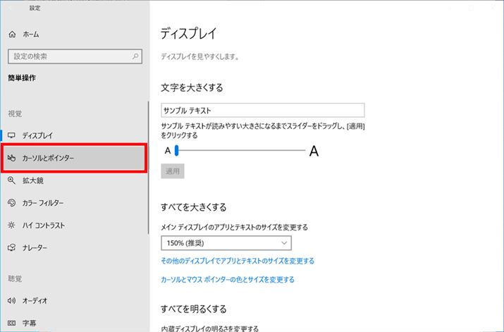
Task: Click the 聴覚 section label
Action: [x=15, y=278]
